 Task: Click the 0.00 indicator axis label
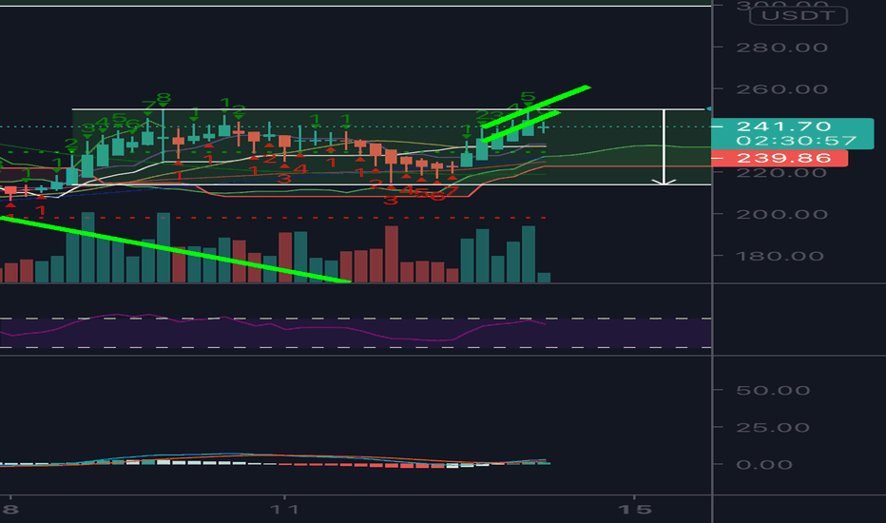click(x=764, y=465)
